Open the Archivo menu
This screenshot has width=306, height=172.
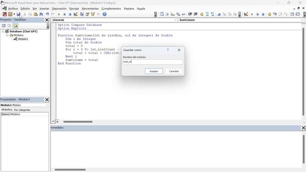pyautogui.click(x=13, y=9)
